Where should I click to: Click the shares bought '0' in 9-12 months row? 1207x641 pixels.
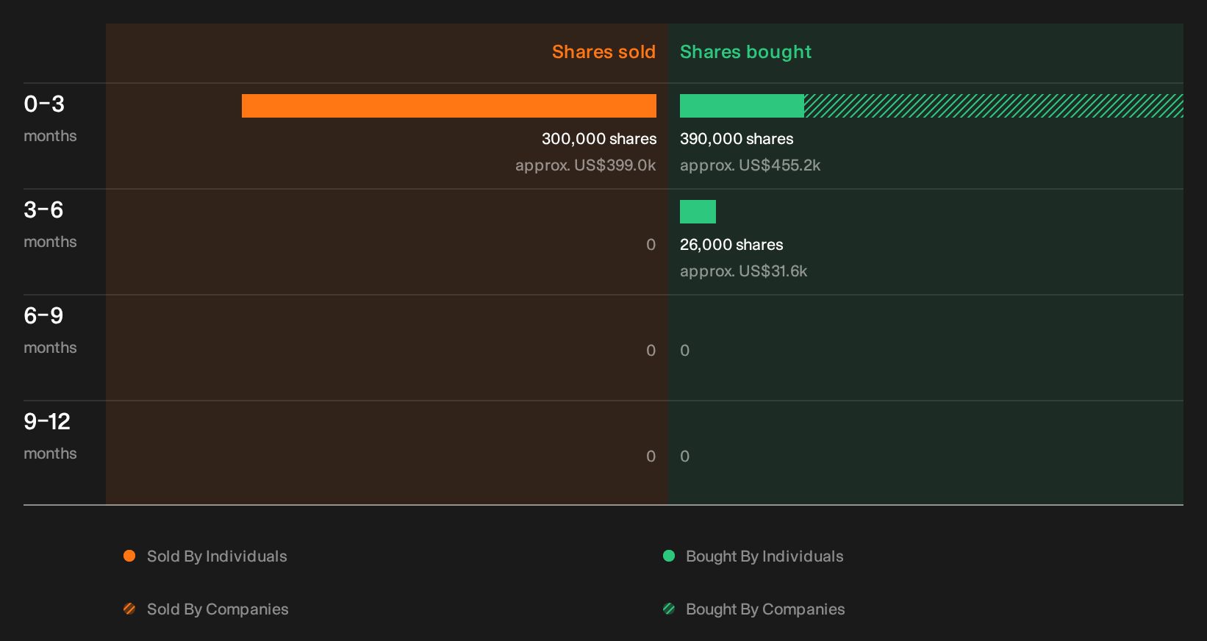[x=684, y=456]
